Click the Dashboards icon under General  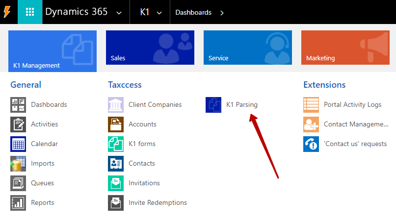coord(18,105)
